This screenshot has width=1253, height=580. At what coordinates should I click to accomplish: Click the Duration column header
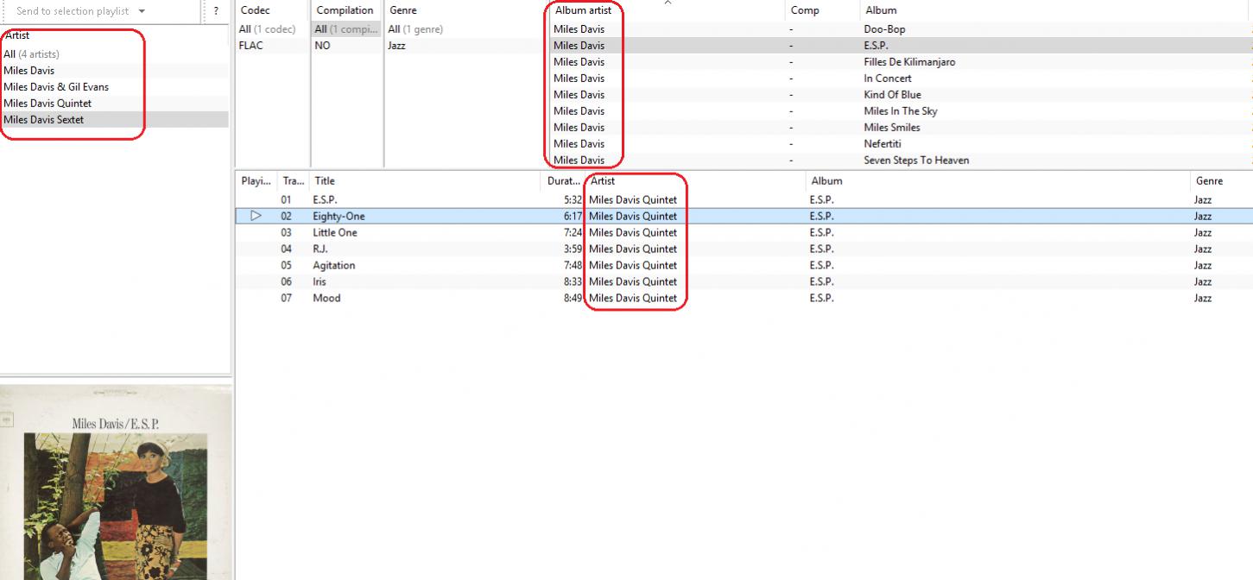[564, 181]
